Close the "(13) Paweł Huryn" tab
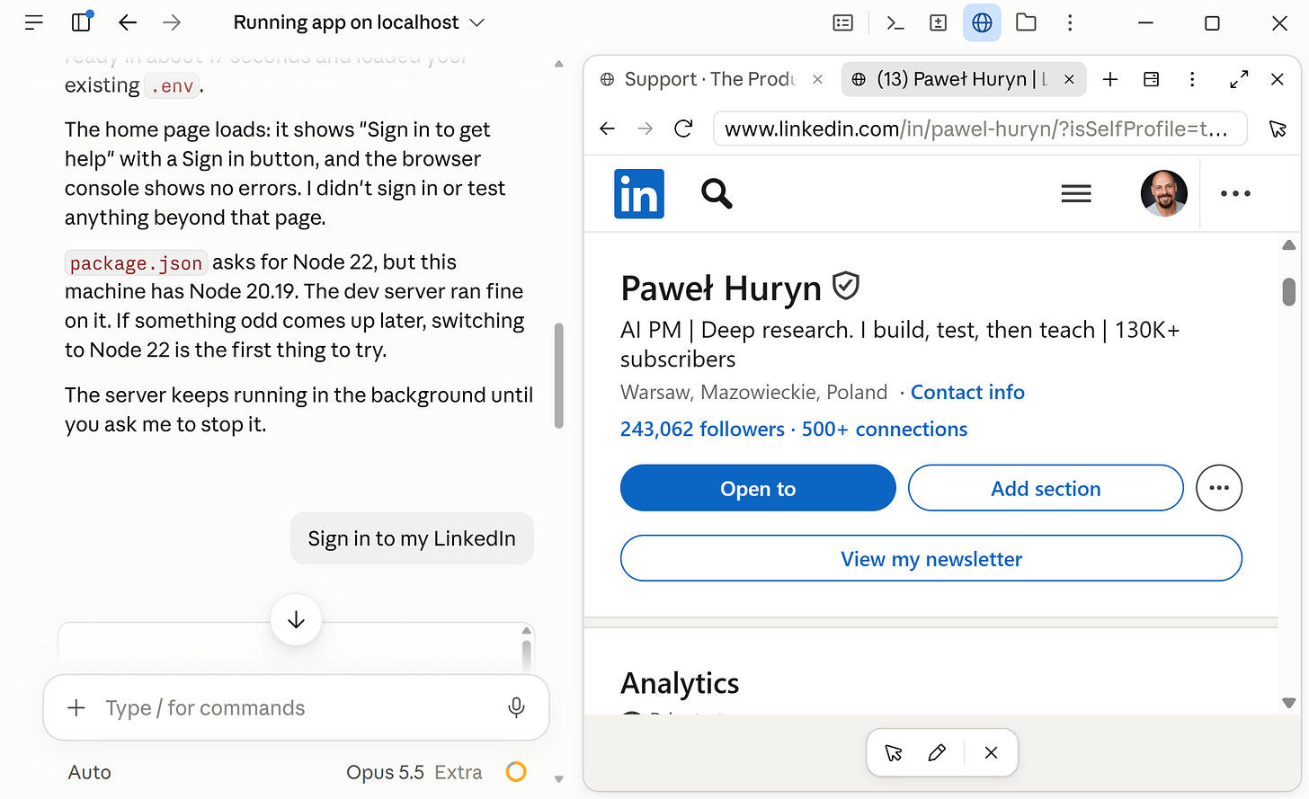Screen dimensions: 1309x799 point(1069,79)
